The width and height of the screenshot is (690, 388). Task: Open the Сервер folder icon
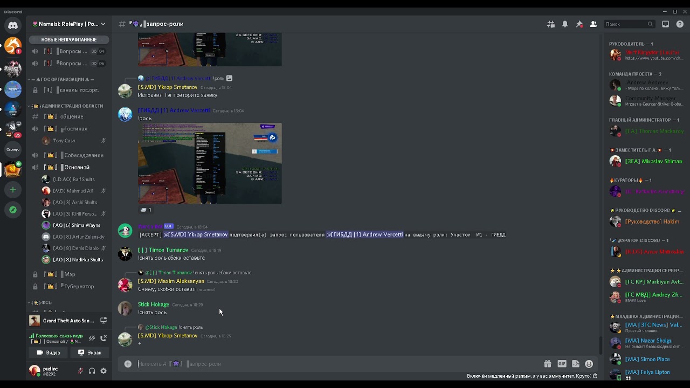13,149
